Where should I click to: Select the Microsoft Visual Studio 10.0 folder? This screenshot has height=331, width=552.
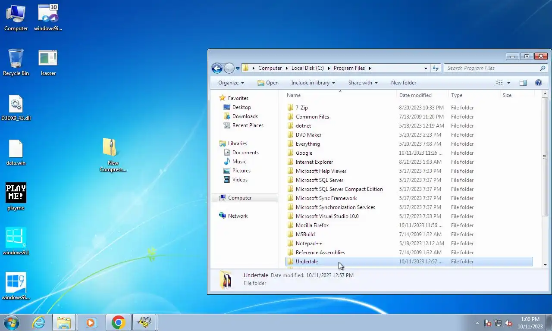(409, 216)
